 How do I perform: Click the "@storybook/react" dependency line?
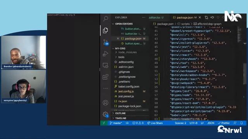[193, 79]
